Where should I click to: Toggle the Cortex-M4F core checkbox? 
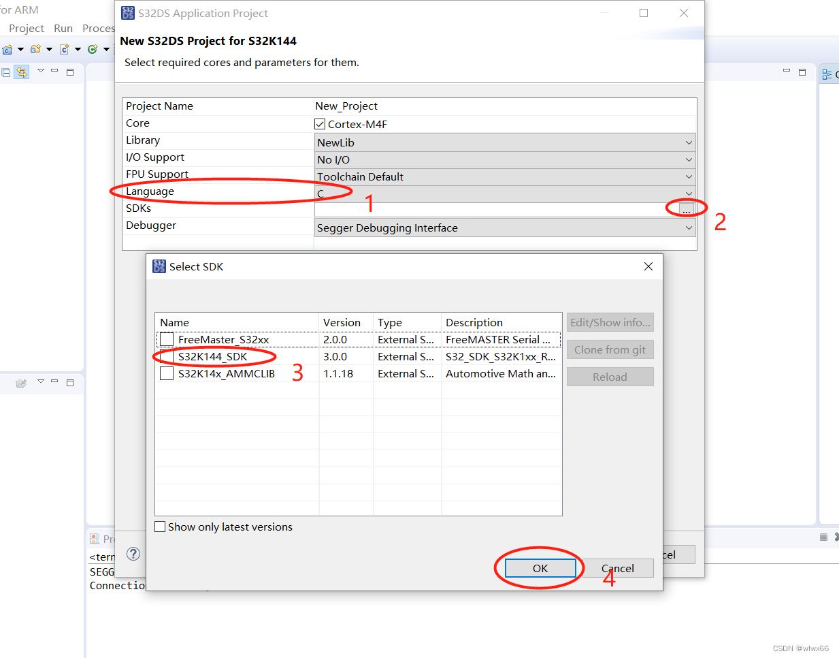pyautogui.click(x=320, y=124)
